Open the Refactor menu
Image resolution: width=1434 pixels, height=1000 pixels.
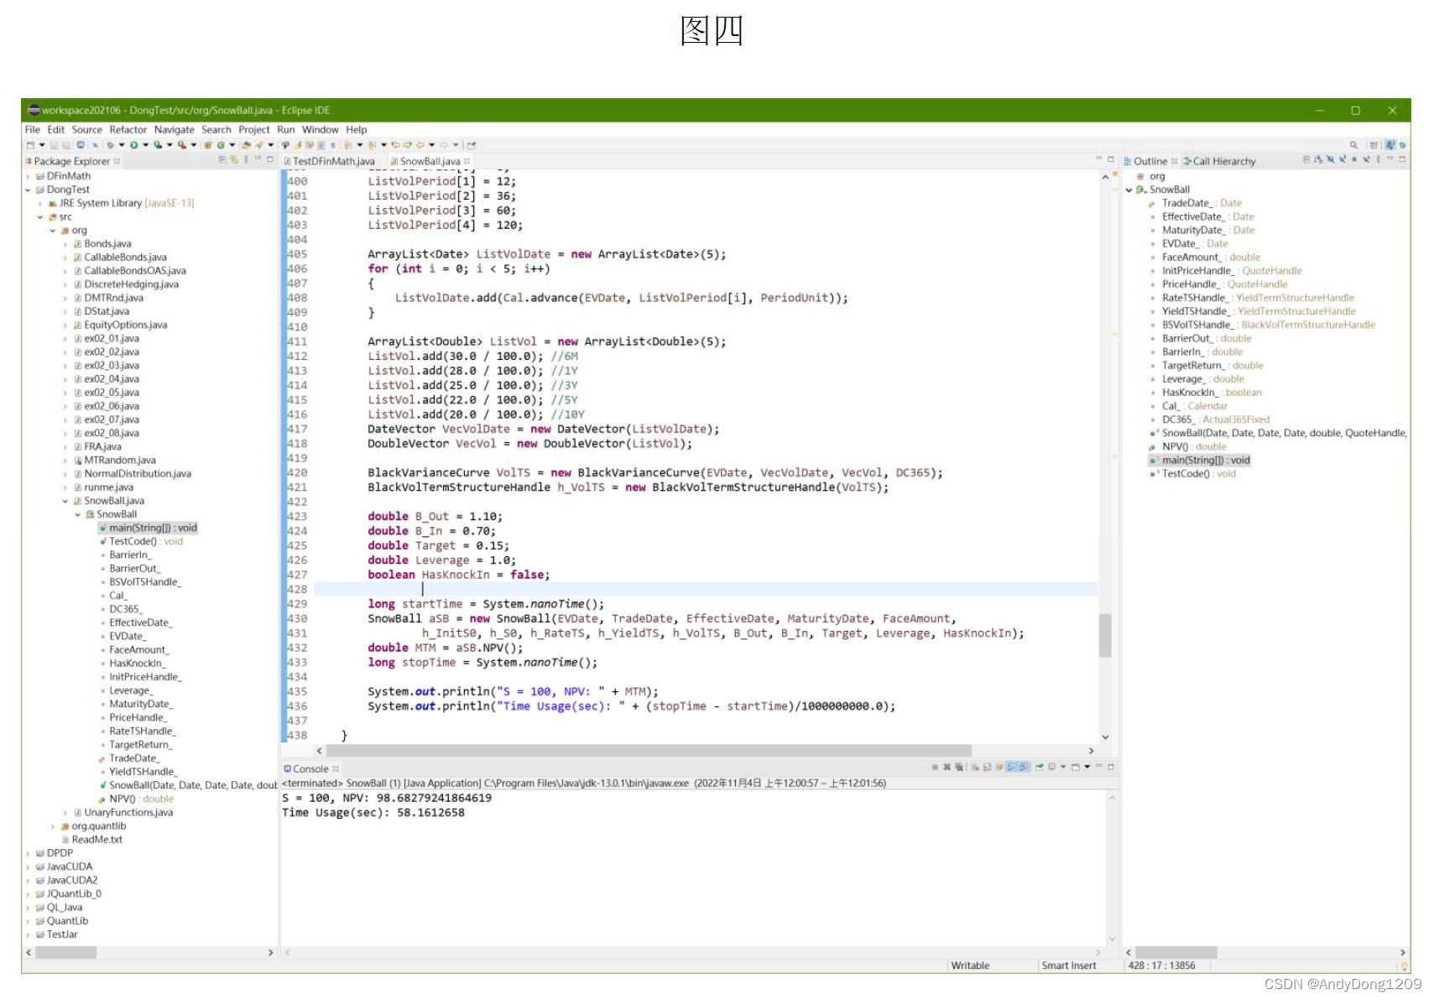(128, 129)
